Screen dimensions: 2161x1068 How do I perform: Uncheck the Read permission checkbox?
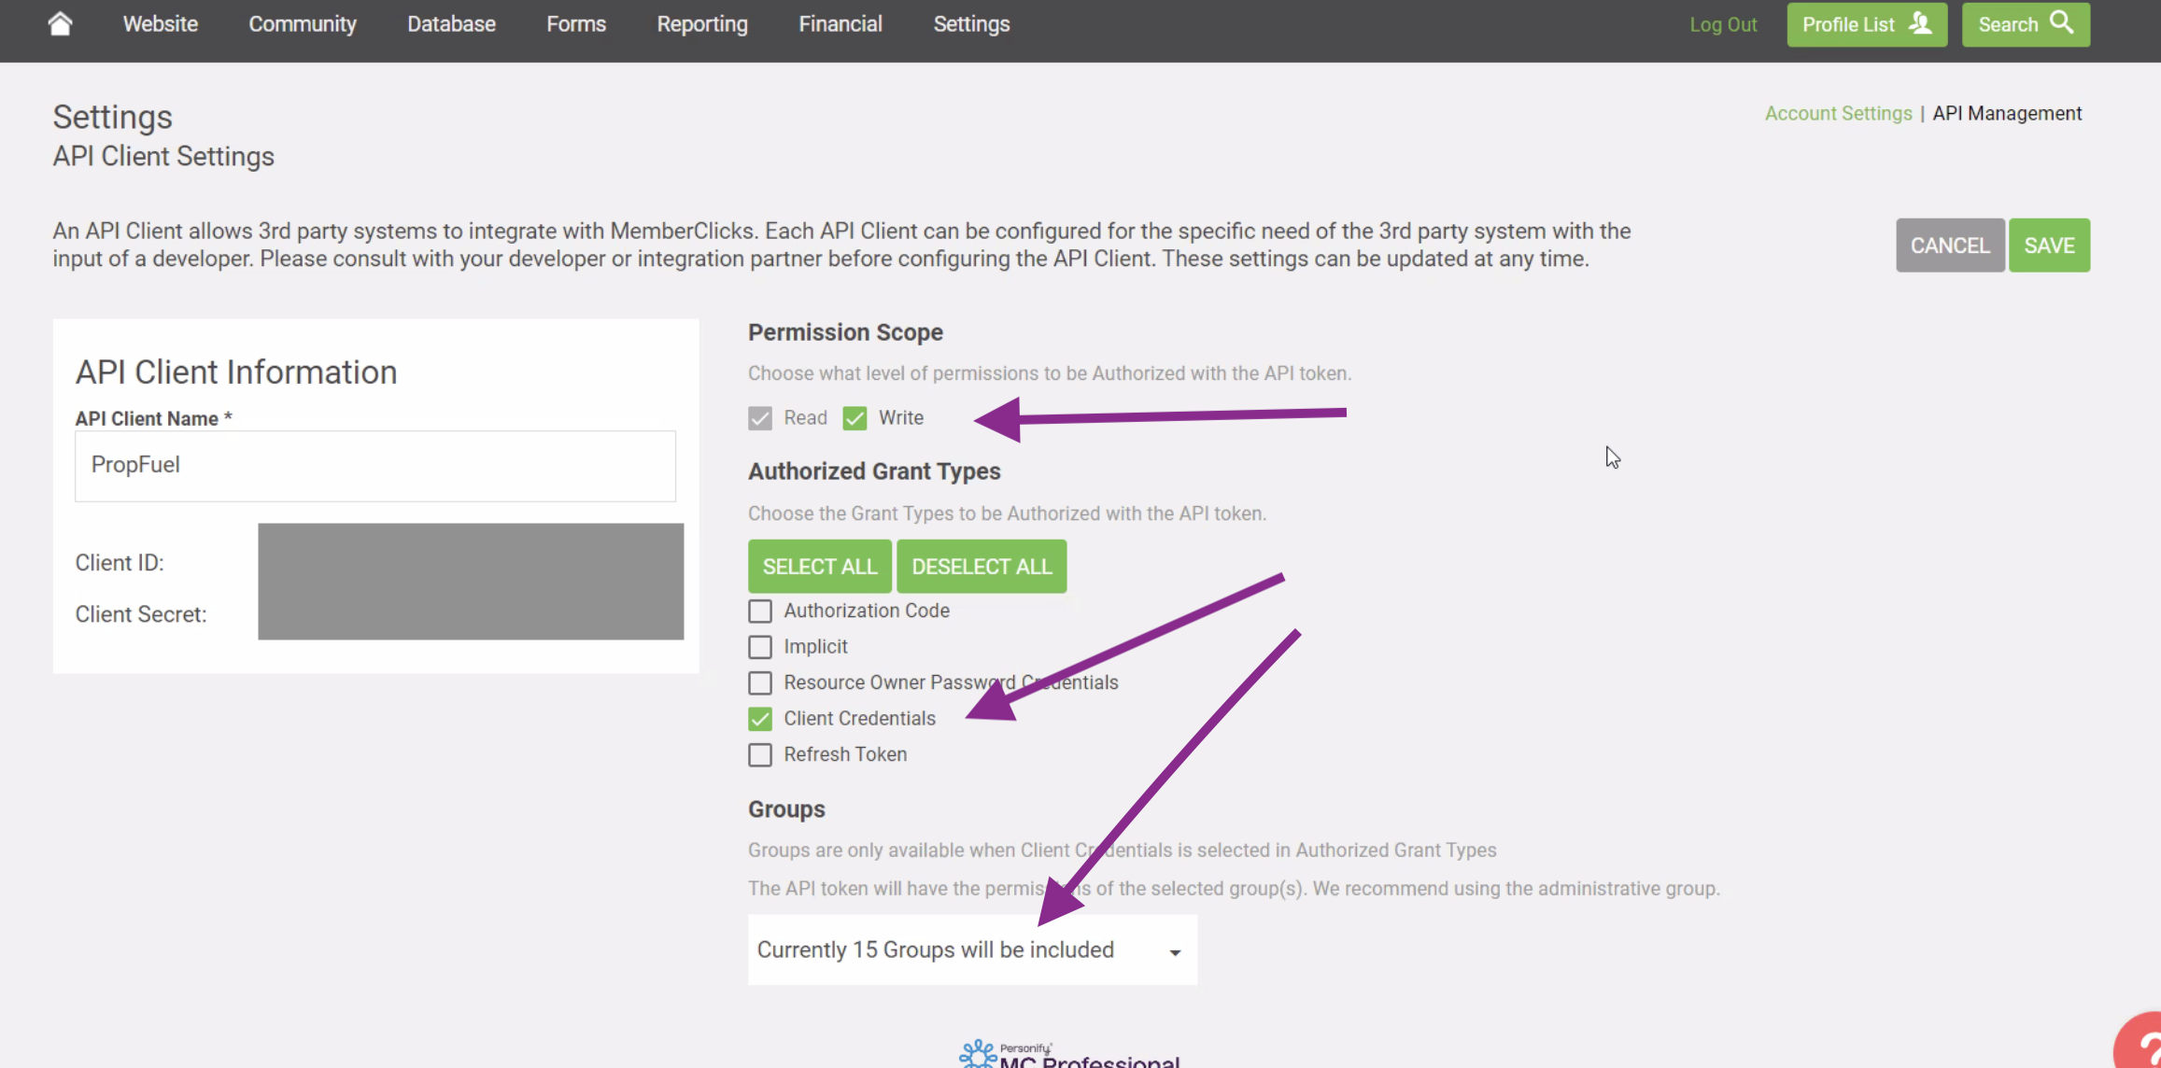(758, 417)
